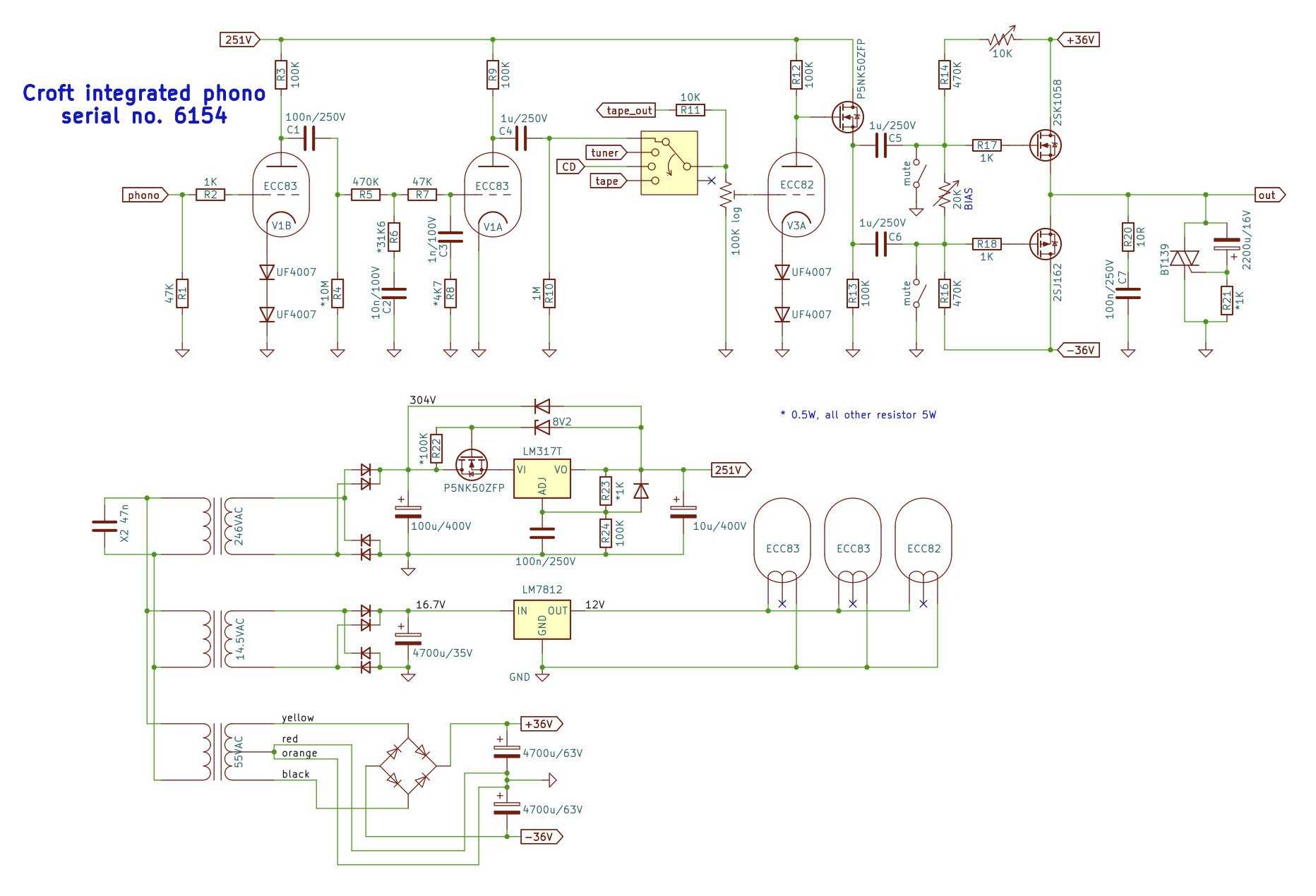Click the 8V2 zener diode
The image size is (1316, 896).
542,428
